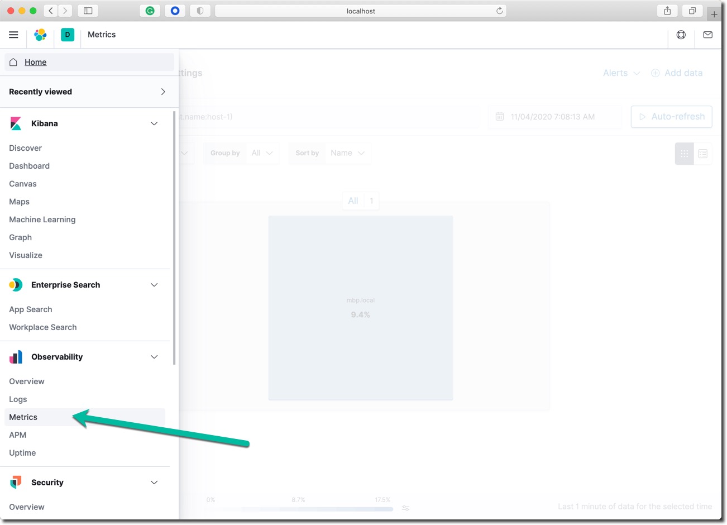727x525 pixels.
Task: Click the Elastic logo icon
Action: [40, 35]
